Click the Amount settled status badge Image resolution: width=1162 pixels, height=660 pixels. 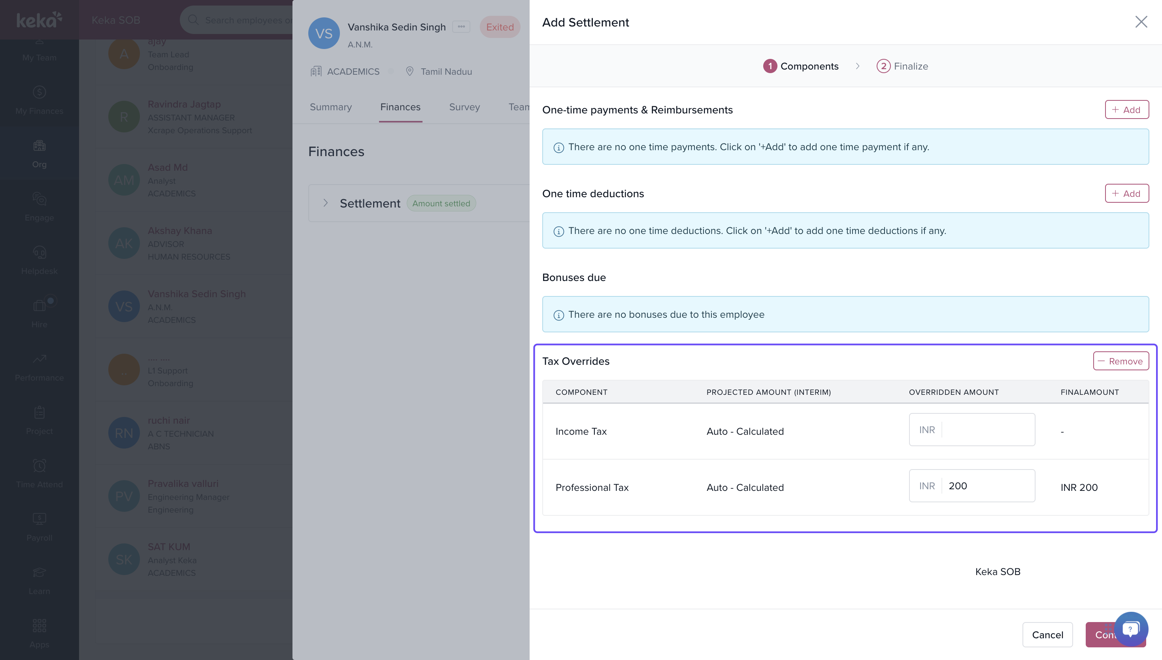[x=441, y=203]
